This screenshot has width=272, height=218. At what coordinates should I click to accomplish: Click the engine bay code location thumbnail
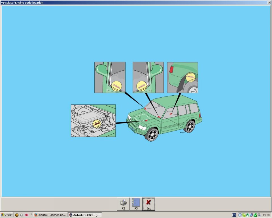93,121
